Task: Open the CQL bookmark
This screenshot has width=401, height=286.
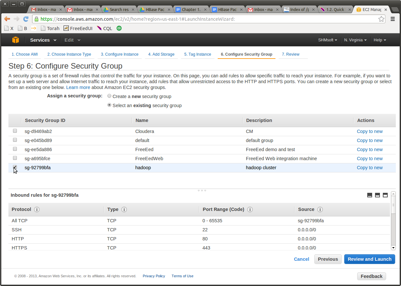Action: click(x=104, y=28)
